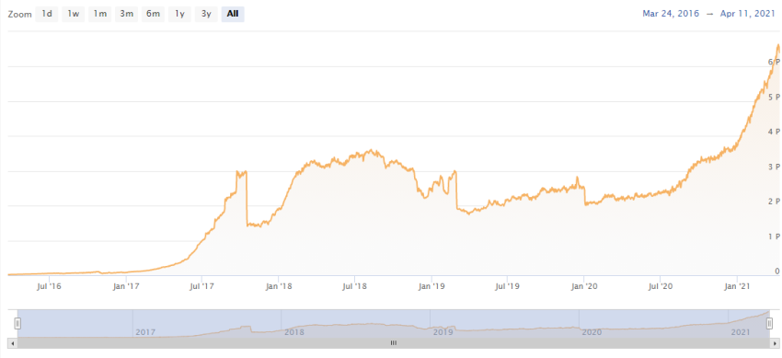Click the 2 P y-axis label

(774, 202)
